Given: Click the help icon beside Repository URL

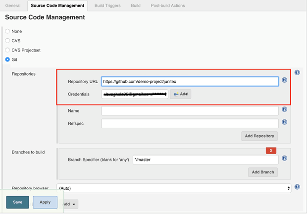Looking at the screenshot, I should pyautogui.click(x=284, y=80).
